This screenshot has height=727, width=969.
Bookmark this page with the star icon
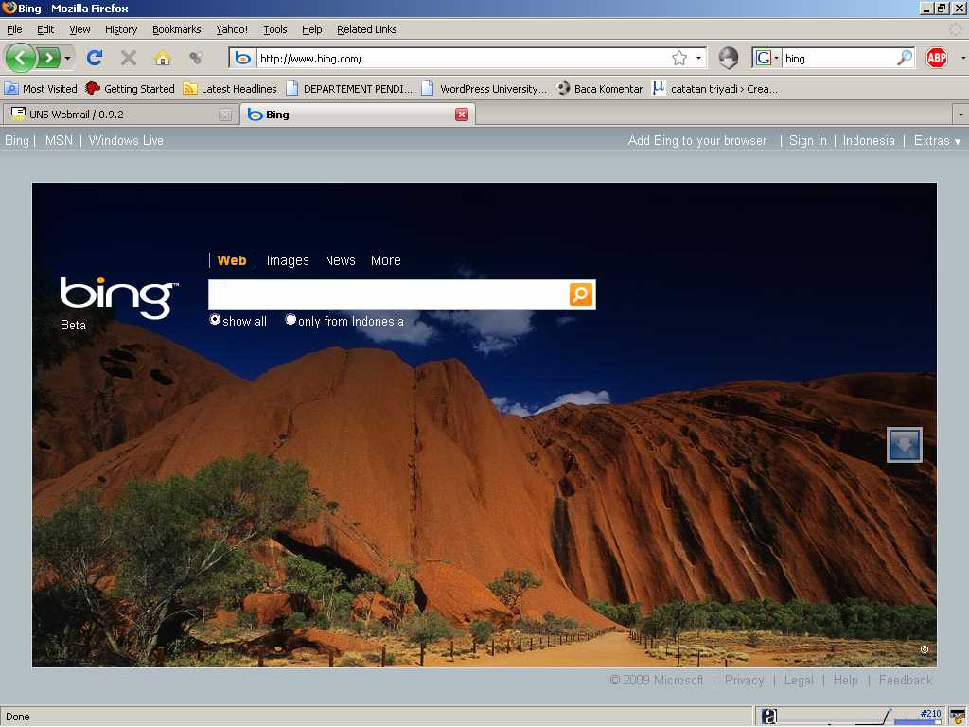[x=679, y=58]
